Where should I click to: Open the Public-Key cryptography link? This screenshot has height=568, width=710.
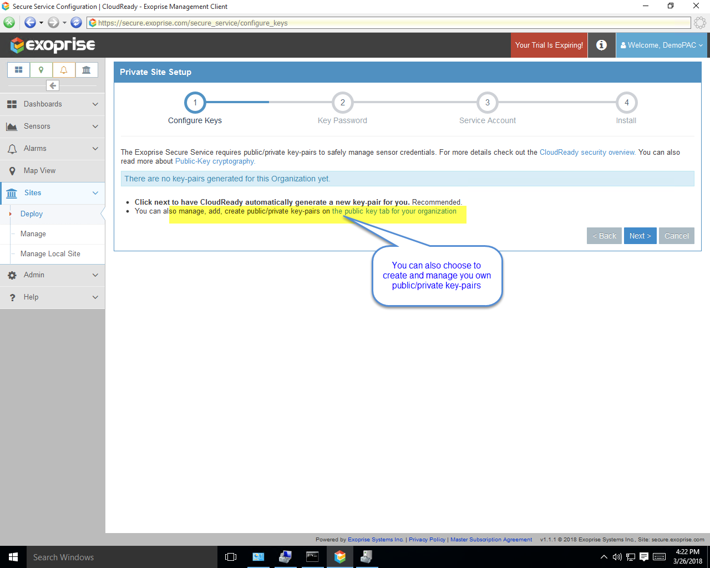click(215, 161)
